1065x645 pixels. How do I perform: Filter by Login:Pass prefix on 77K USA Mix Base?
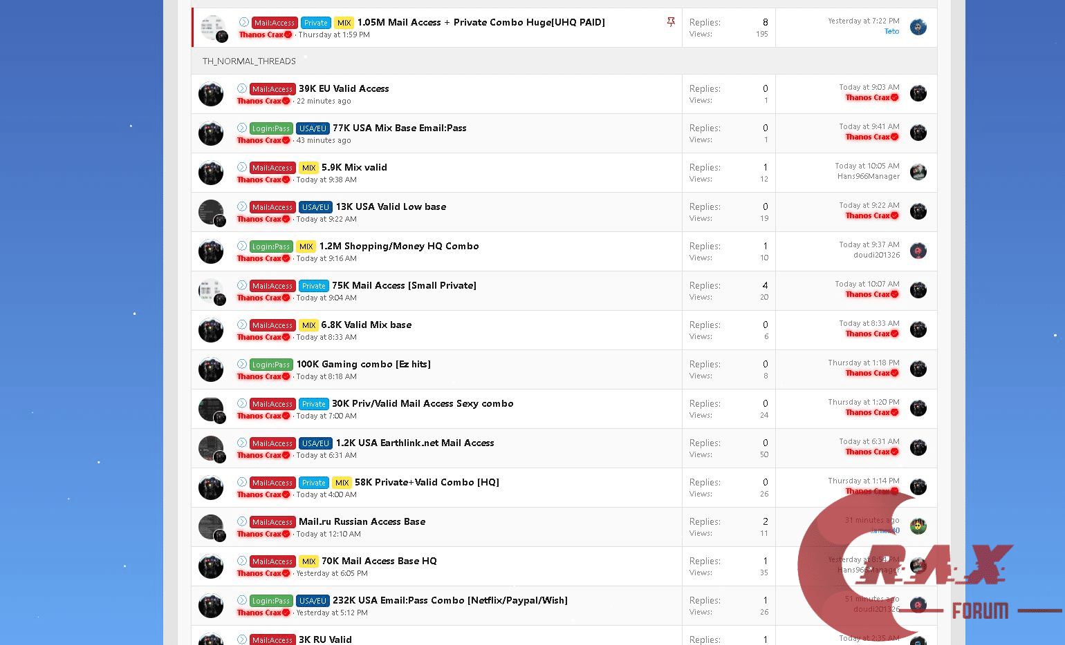pyautogui.click(x=271, y=128)
